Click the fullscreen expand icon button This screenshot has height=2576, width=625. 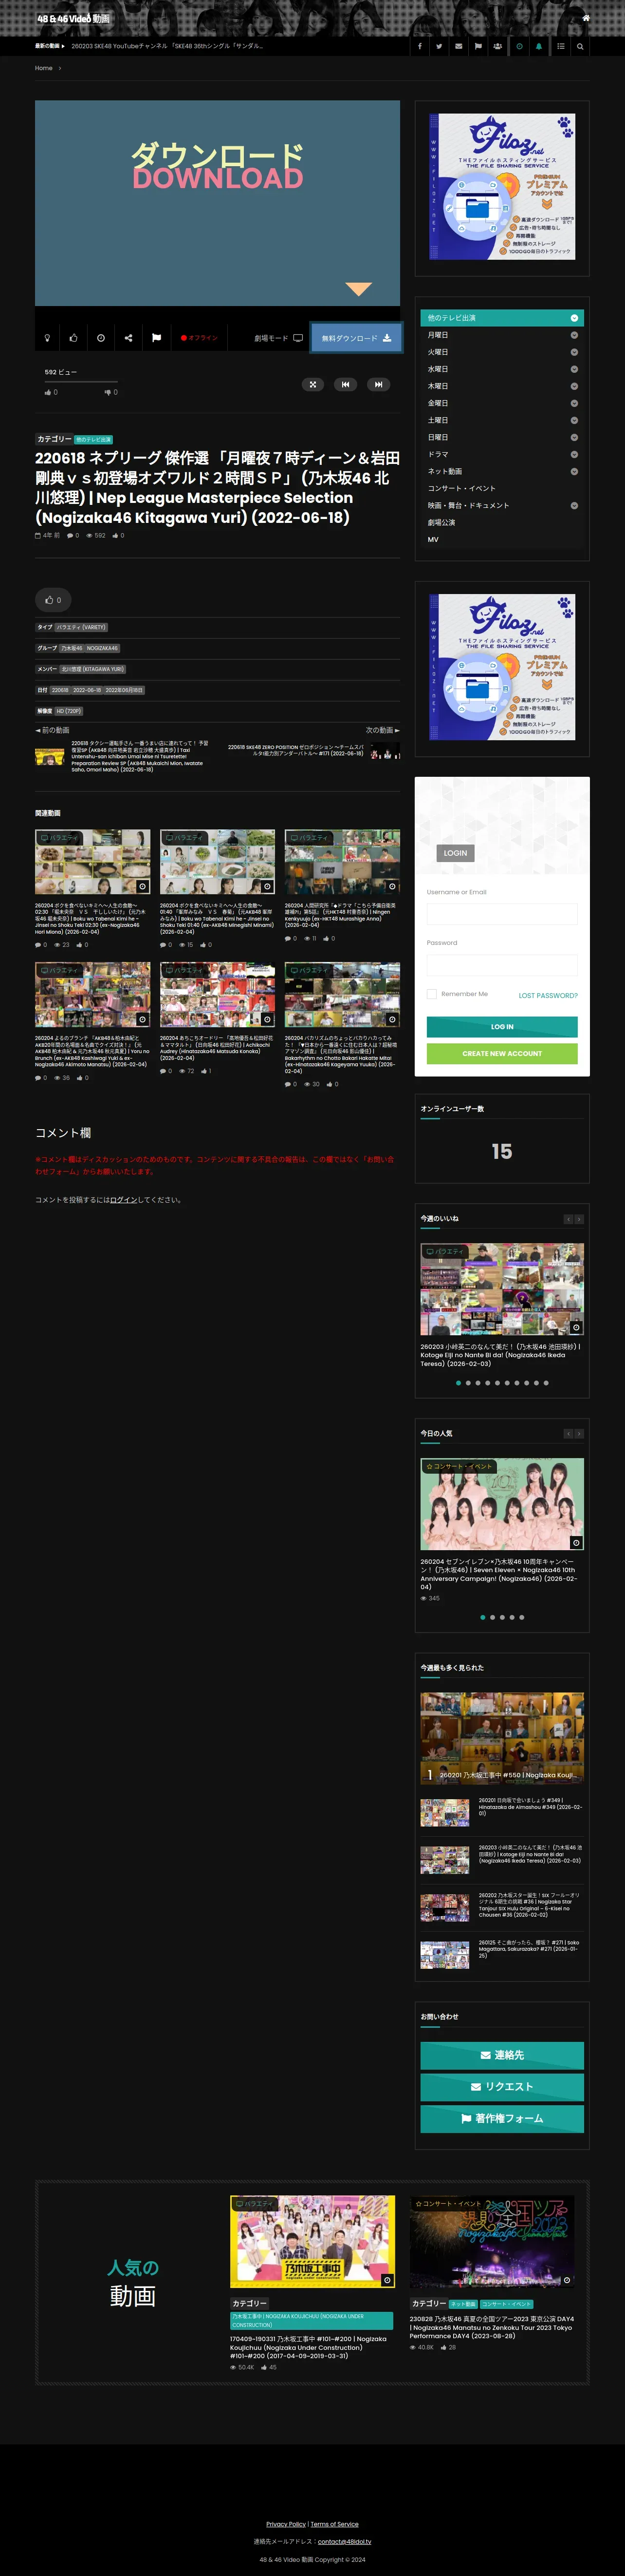tap(312, 384)
